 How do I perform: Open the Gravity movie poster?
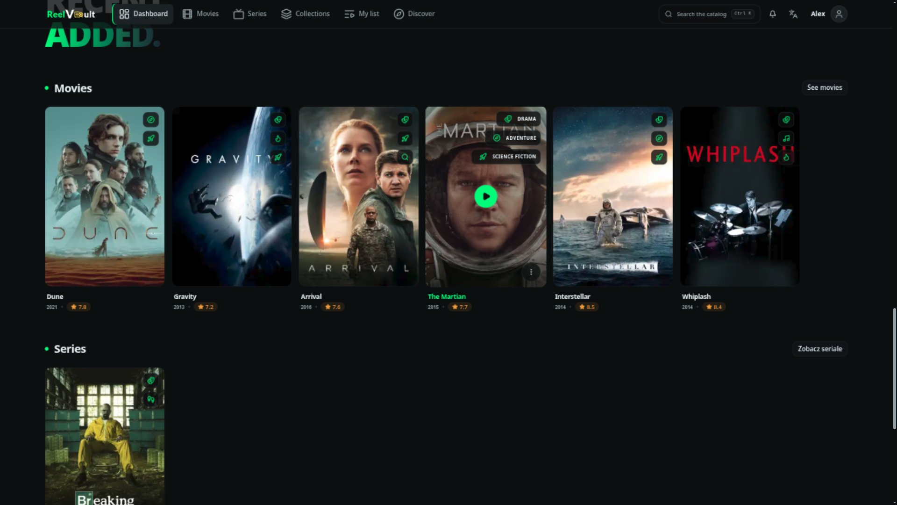click(x=232, y=196)
